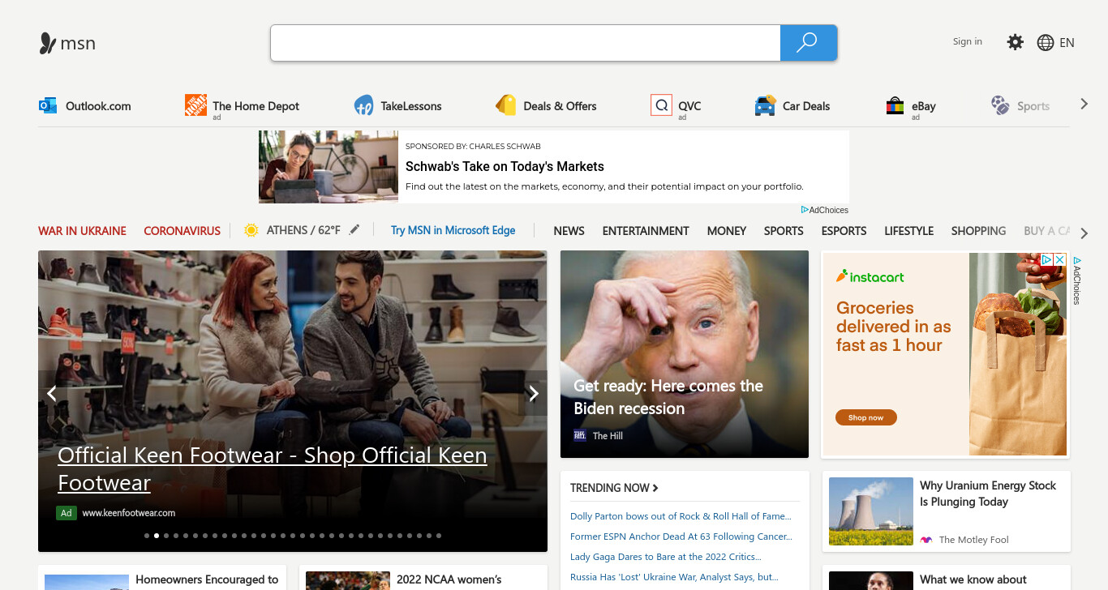The width and height of the screenshot is (1108, 590).
Task: Open Why Uranium Energy Stock headline
Action: 988,494
